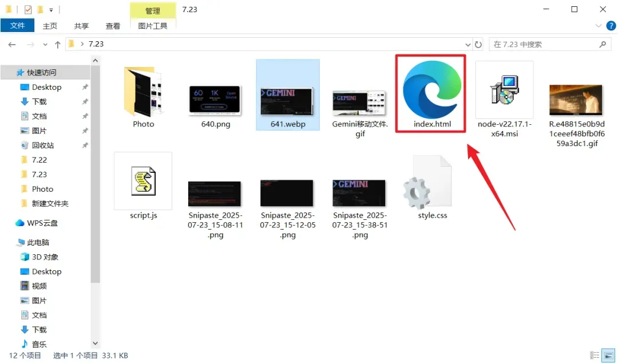Select the node-v22.17.1-x64.msi installer icon
The image size is (618, 363).
pos(504,89)
